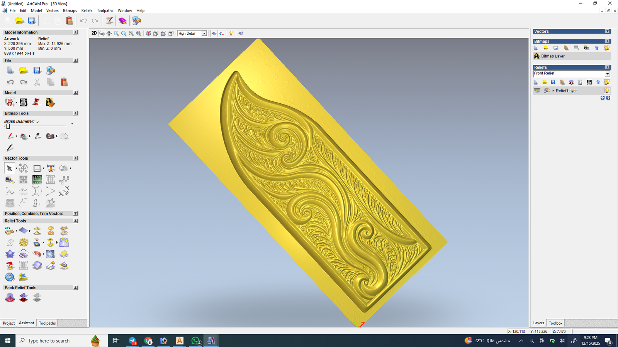Click the Create Vector Text tool
The height and width of the screenshot is (347, 618).
[x=51, y=168]
